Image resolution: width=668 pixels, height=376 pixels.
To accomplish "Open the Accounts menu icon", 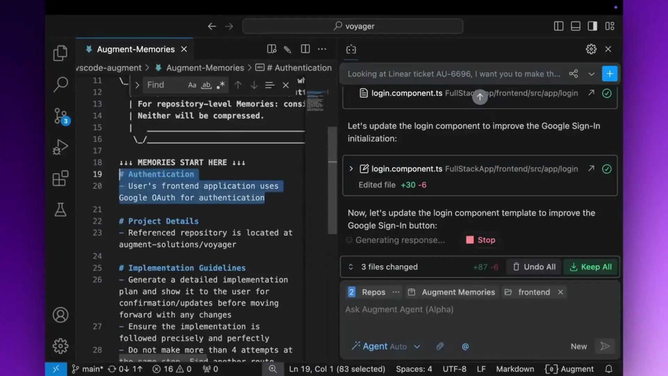I will pos(60,315).
